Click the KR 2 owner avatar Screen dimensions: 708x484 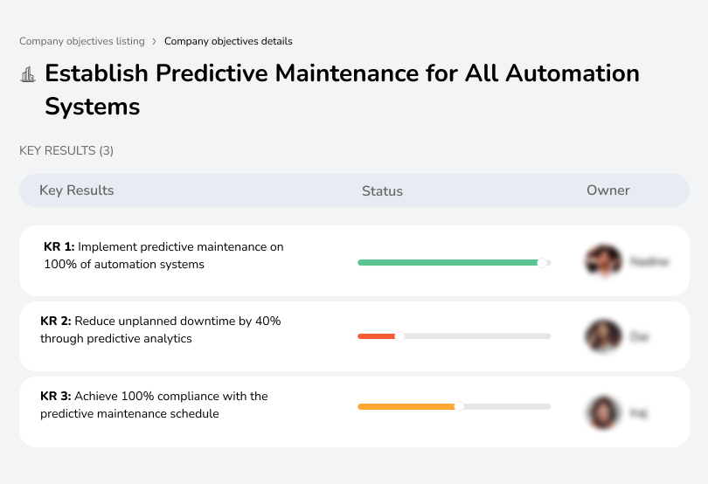pos(604,336)
